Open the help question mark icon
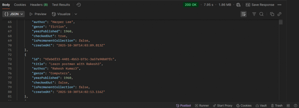The width and height of the screenshot is (299, 108). [295, 106]
